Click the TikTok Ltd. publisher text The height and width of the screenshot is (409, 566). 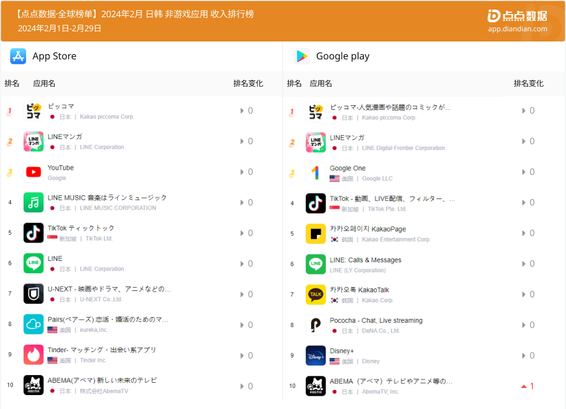[99, 239]
